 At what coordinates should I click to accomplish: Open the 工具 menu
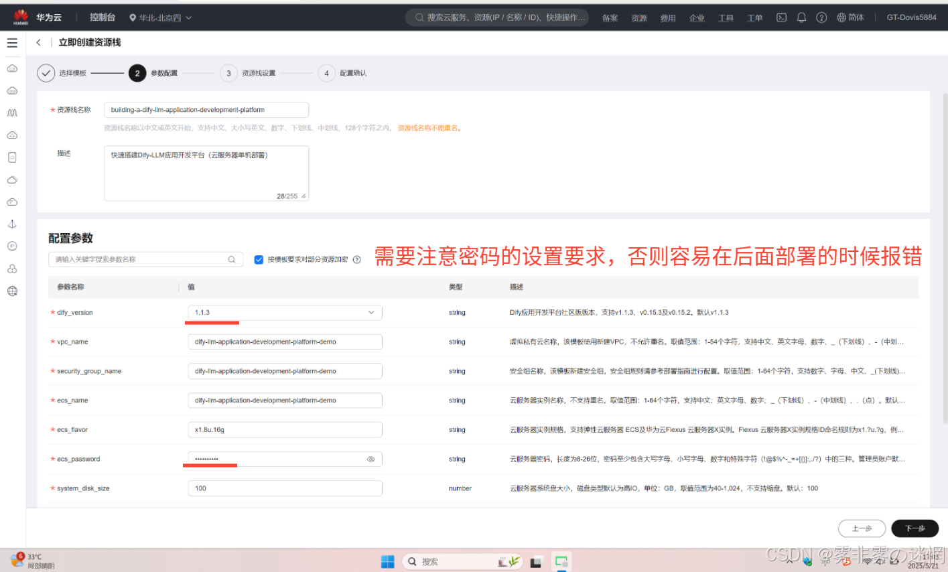[x=726, y=18]
